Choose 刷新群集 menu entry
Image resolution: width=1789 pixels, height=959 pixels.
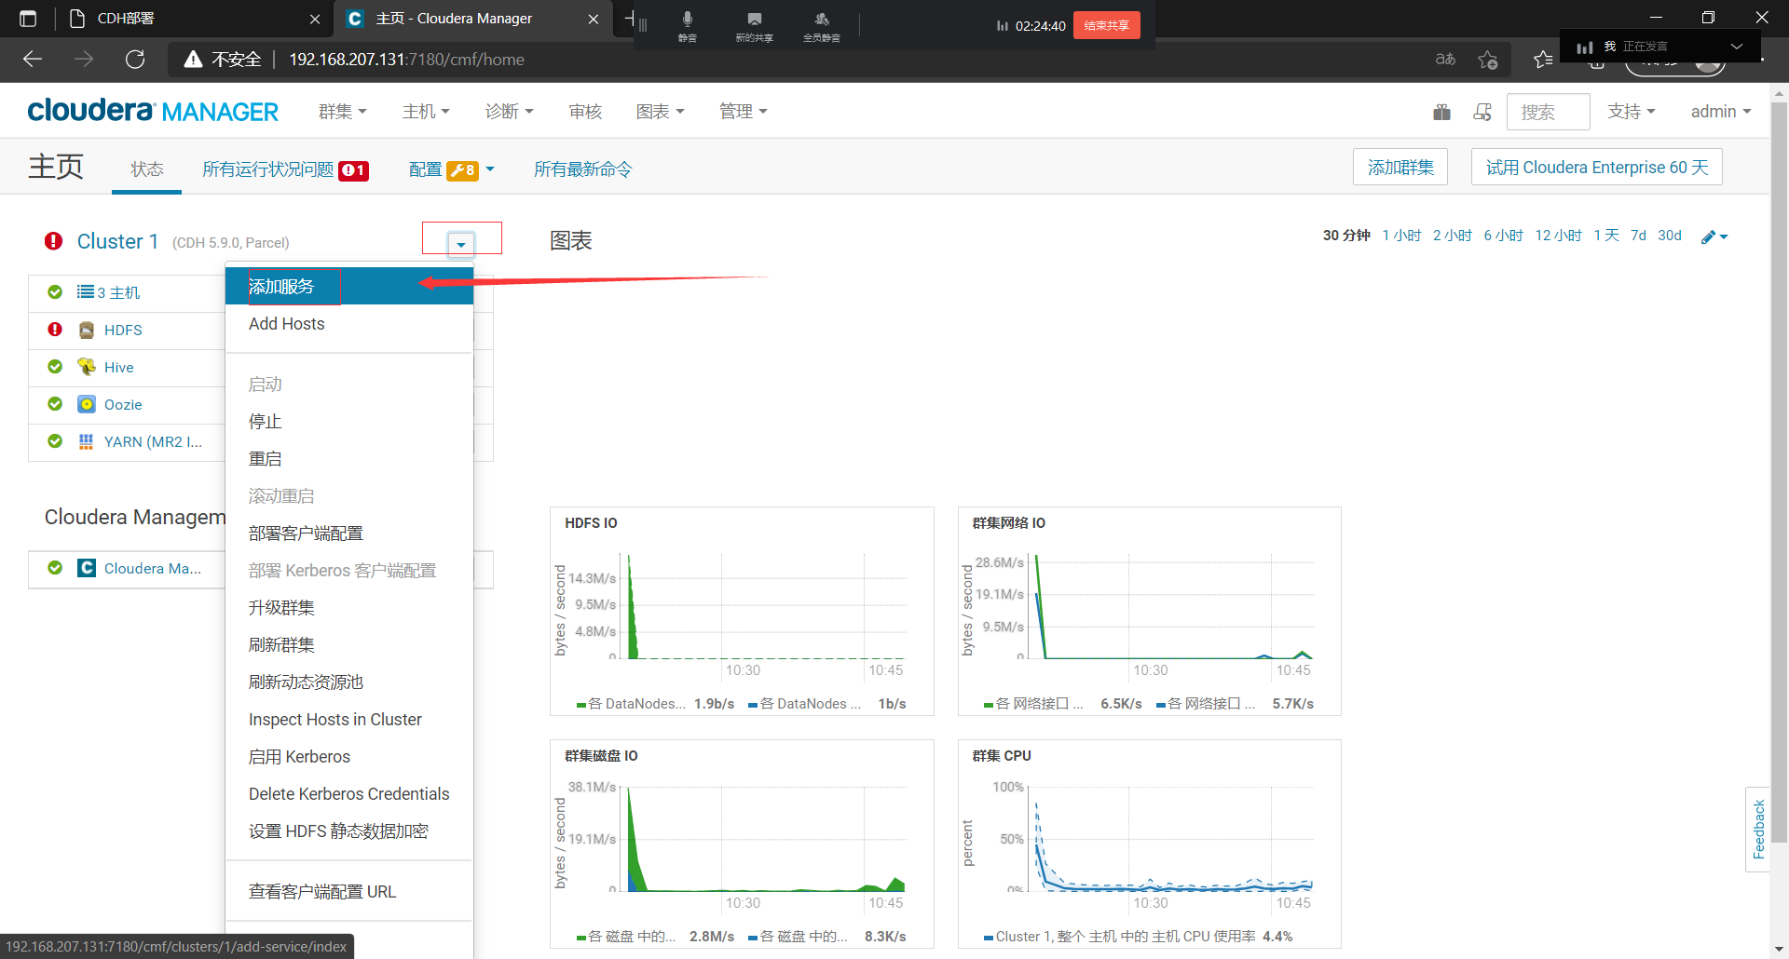click(x=349, y=645)
